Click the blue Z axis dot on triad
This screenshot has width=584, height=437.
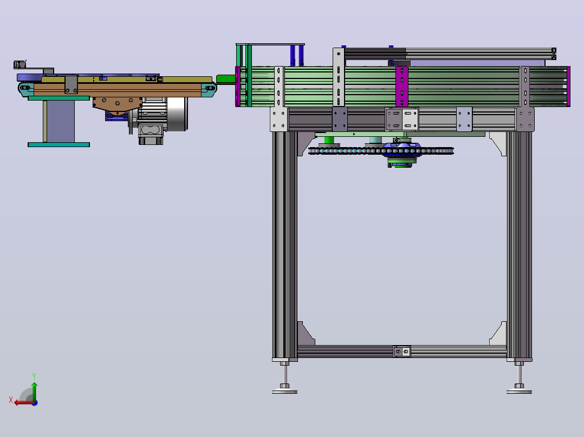click(35, 403)
